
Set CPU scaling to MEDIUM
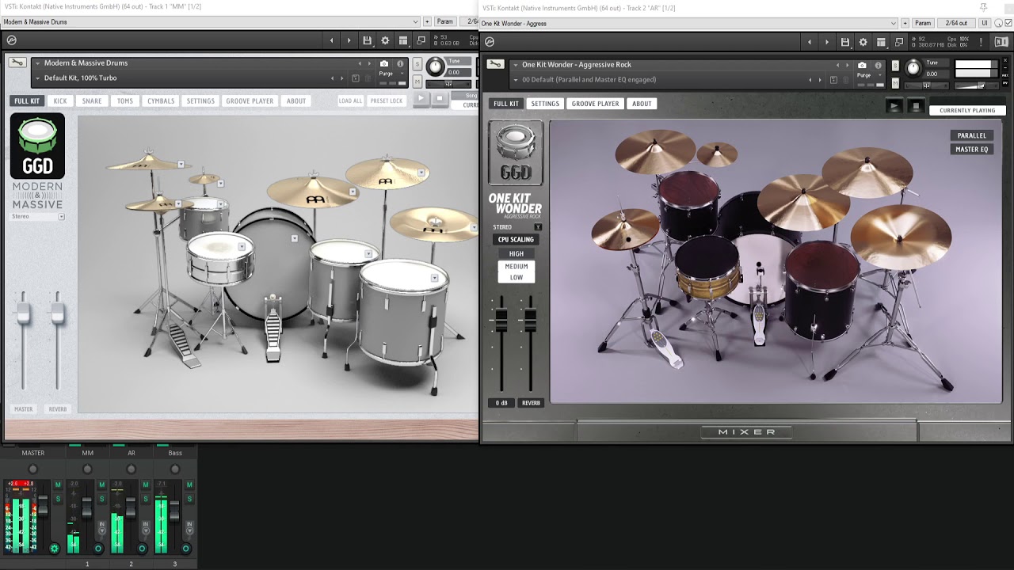517,267
